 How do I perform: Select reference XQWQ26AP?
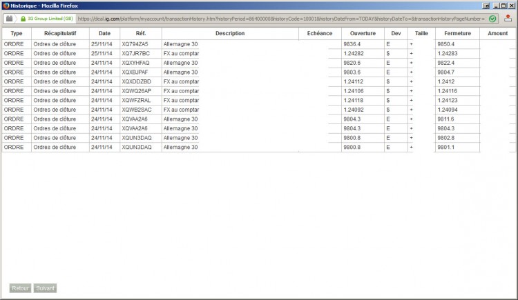136,91
